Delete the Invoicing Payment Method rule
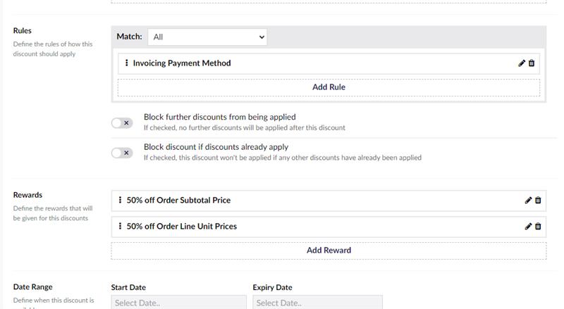The height and width of the screenshot is (309, 564). click(x=532, y=63)
